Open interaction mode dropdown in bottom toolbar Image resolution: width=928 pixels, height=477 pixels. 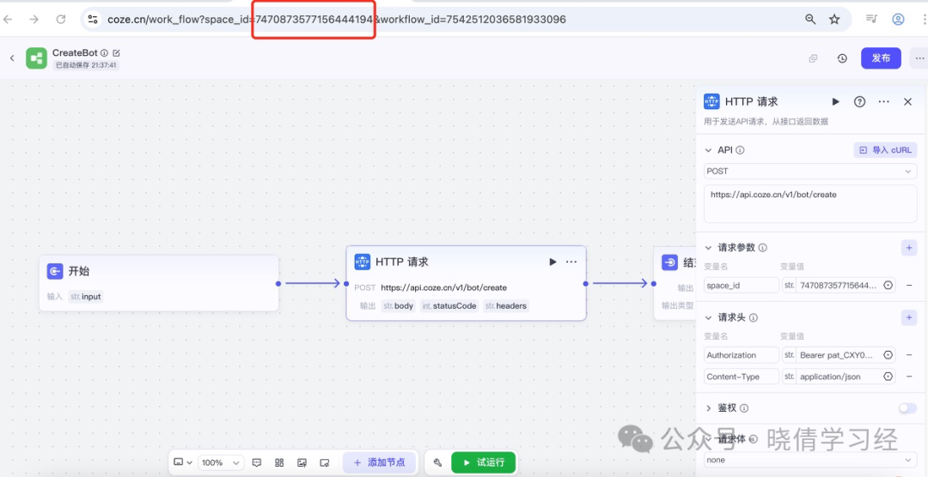184,462
